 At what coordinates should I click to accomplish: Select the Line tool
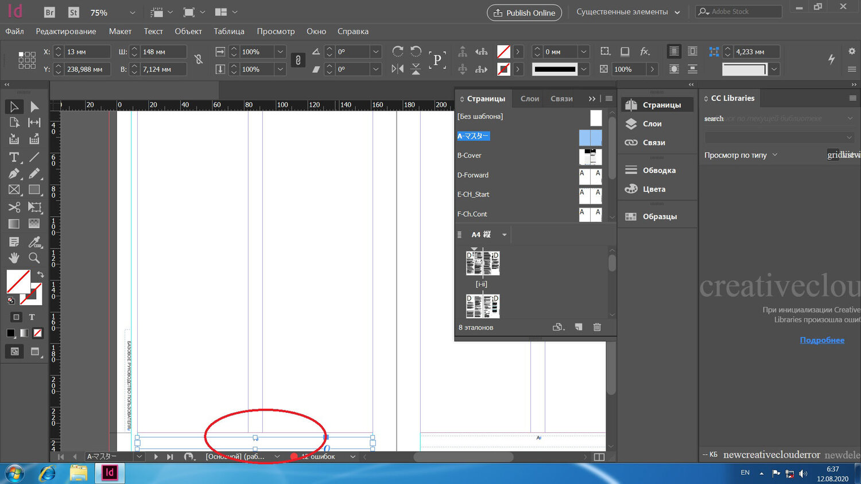click(34, 157)
